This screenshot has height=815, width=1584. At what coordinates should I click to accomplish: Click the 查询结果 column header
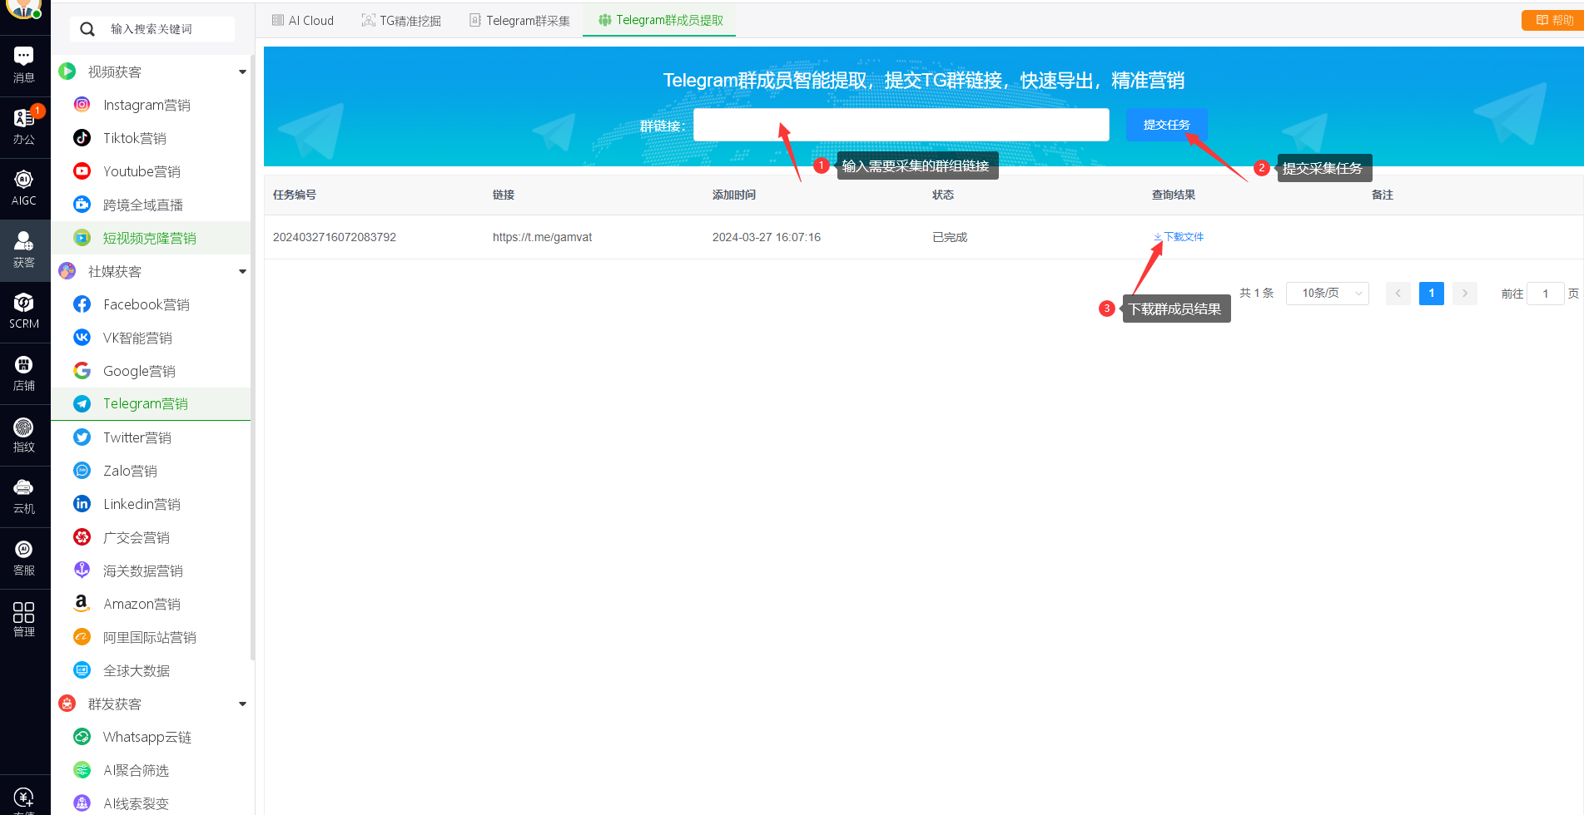1174,195
